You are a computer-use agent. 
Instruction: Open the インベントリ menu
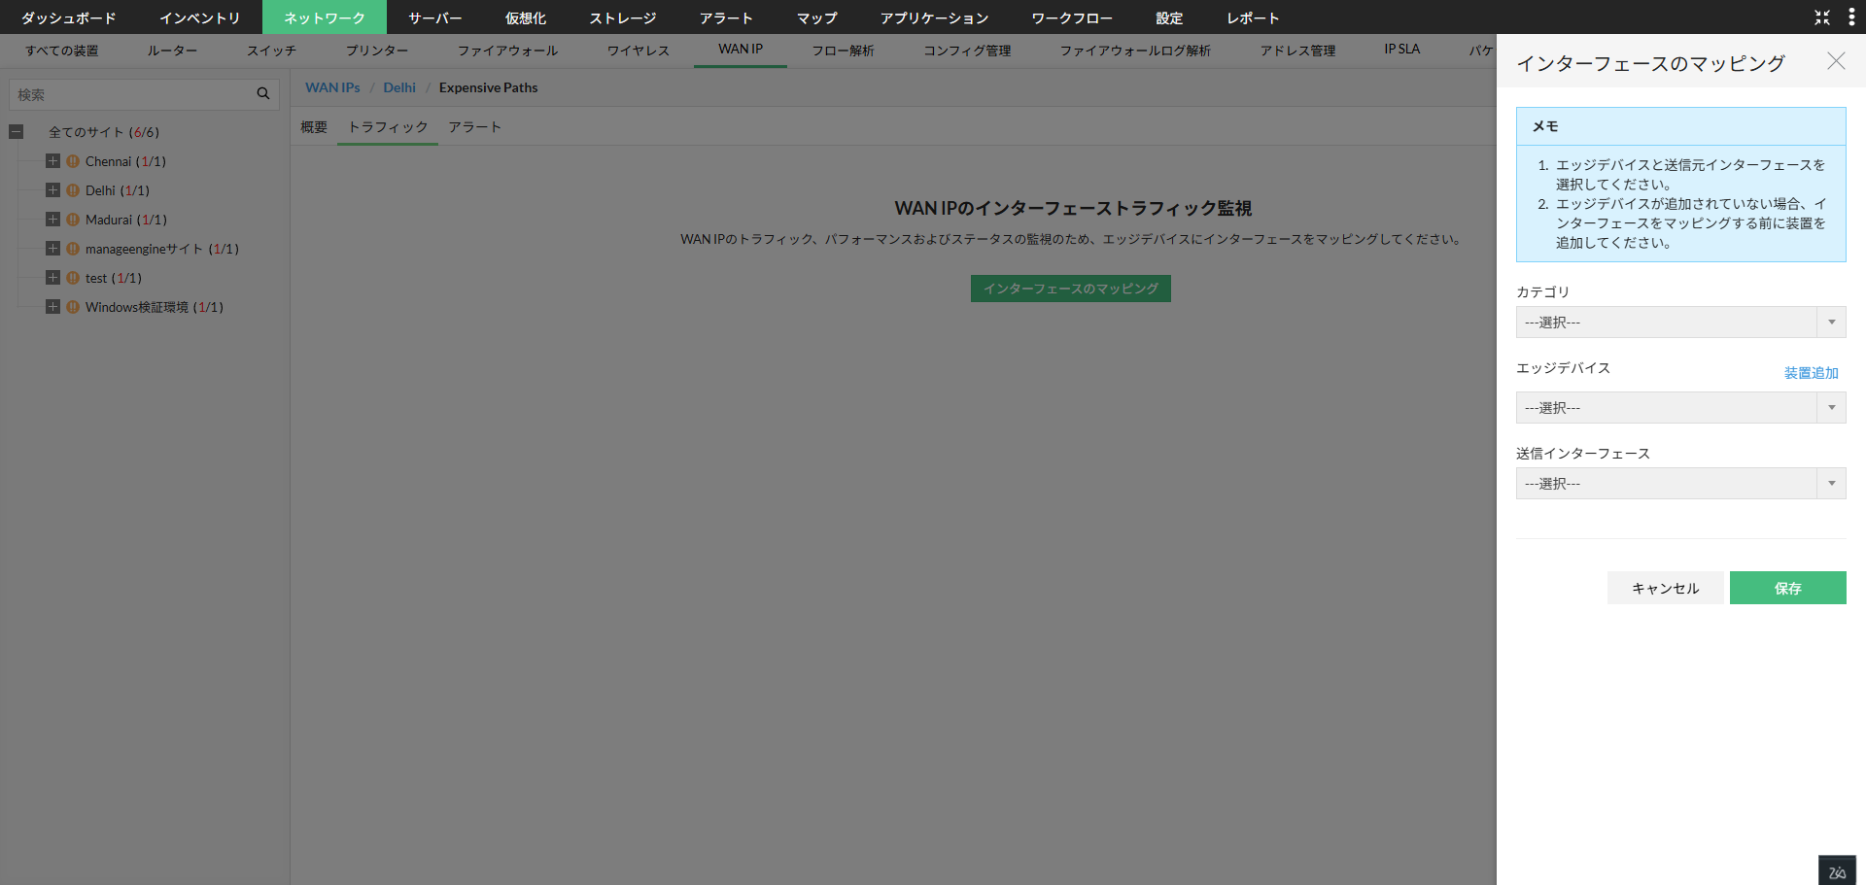pyautogui.click(x=200, y=17)
